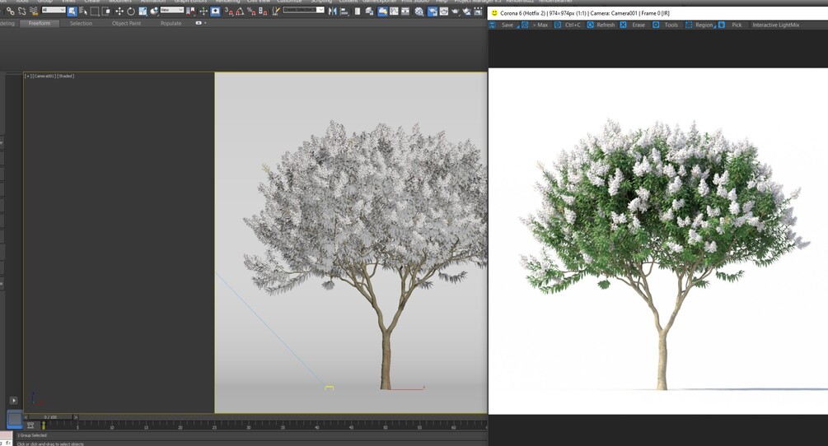Activate the Select Object tool

pyautogui.click(x=72, y=11)
